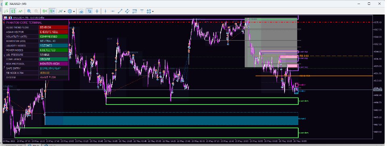
Task: Expand the timeframe dropdown arrow
Action: tap(74, 11)
